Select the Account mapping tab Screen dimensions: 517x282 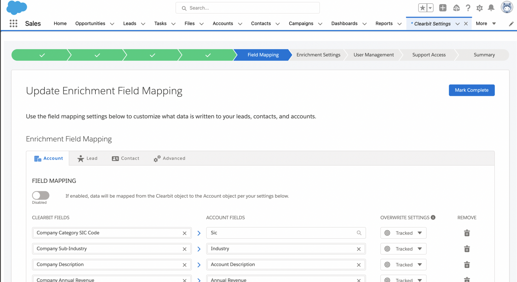(x=48, y=158)
